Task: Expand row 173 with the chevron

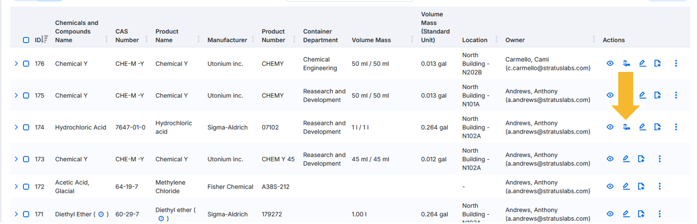Action: click(x=16, y=159)
